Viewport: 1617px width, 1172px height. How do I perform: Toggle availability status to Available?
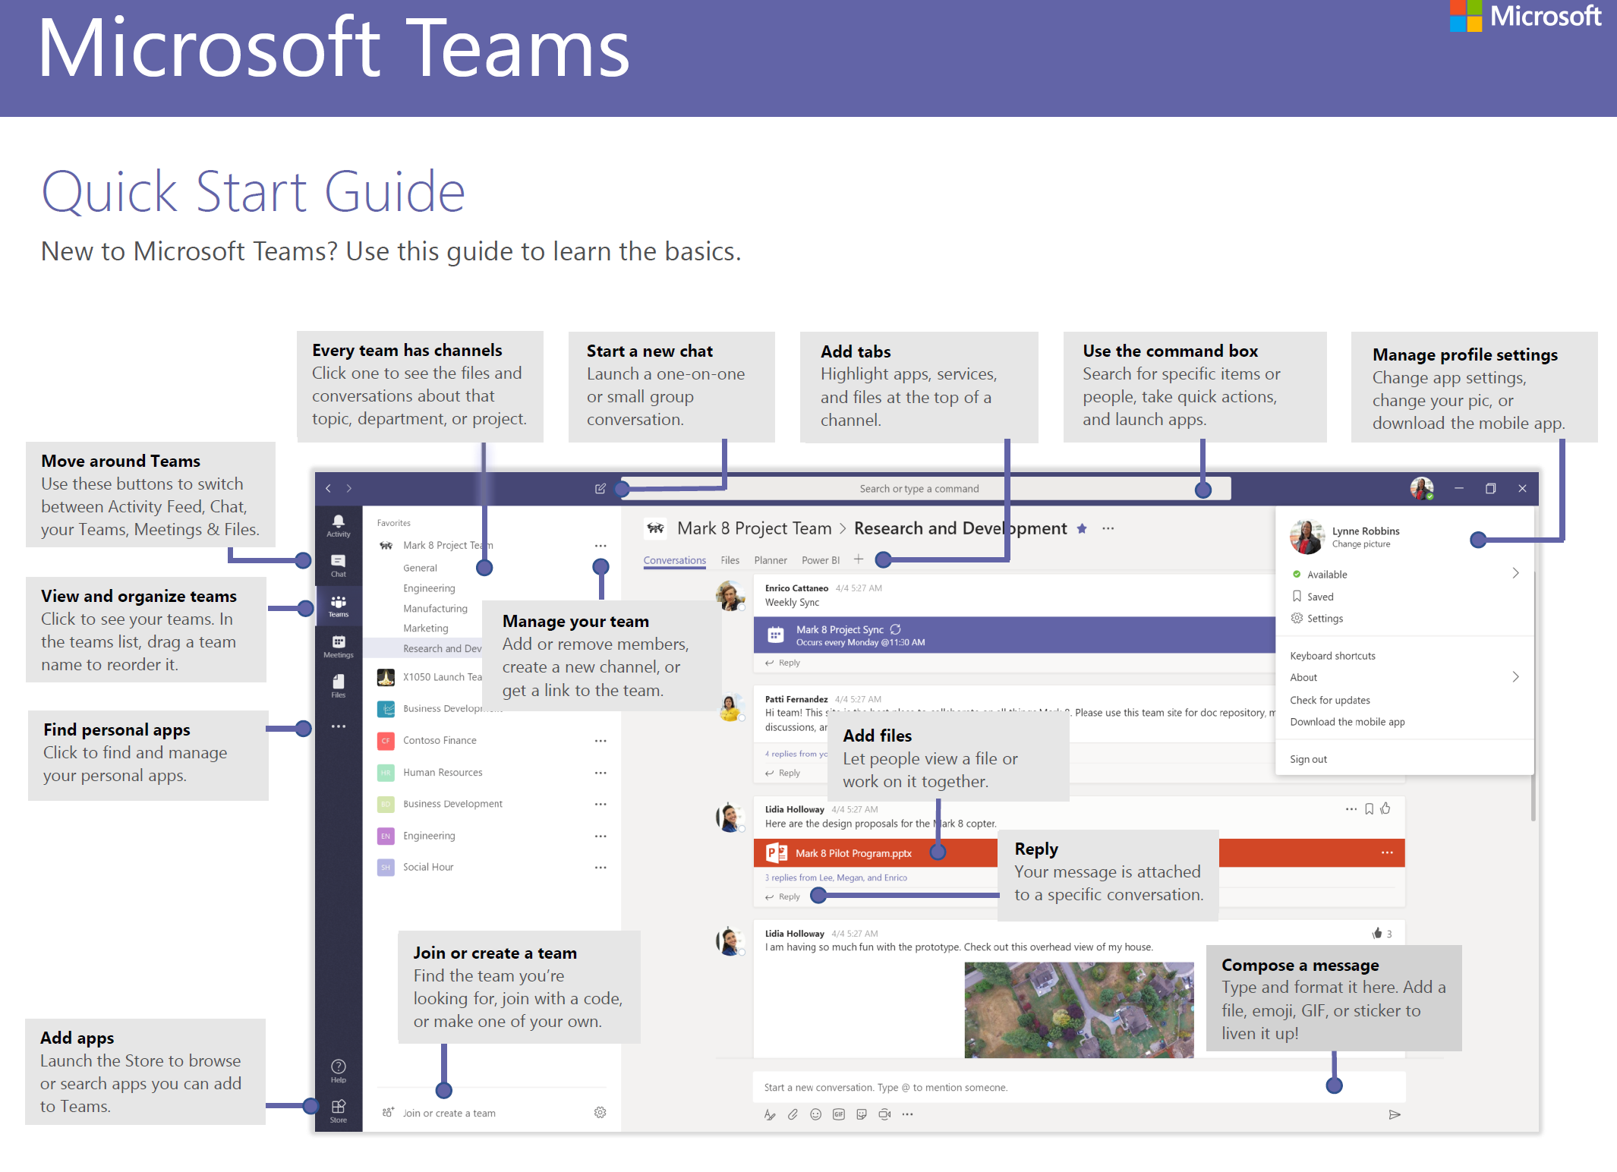coord(1329,576)
